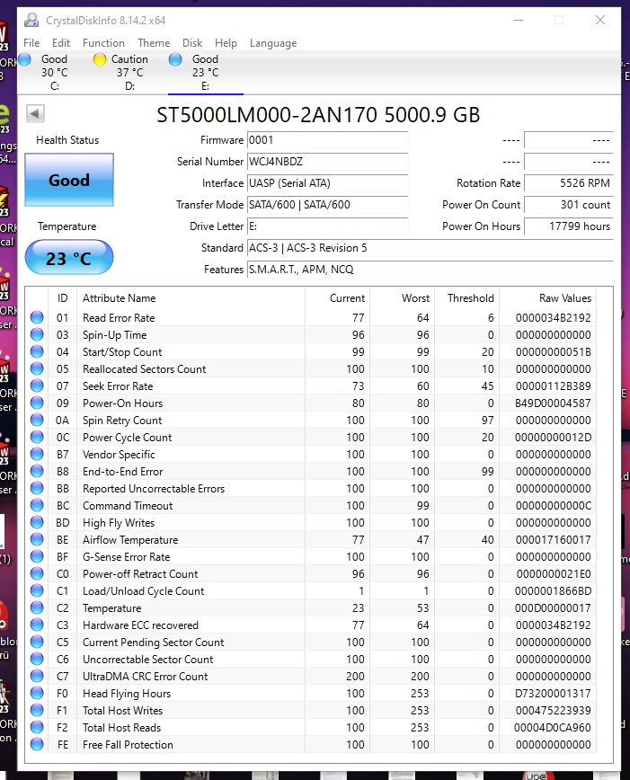Click status orb of Free Fall Protection row

point(37,744)
